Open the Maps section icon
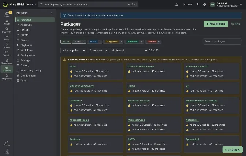Viewport: 246px width, 156px height. click(7, 38)
